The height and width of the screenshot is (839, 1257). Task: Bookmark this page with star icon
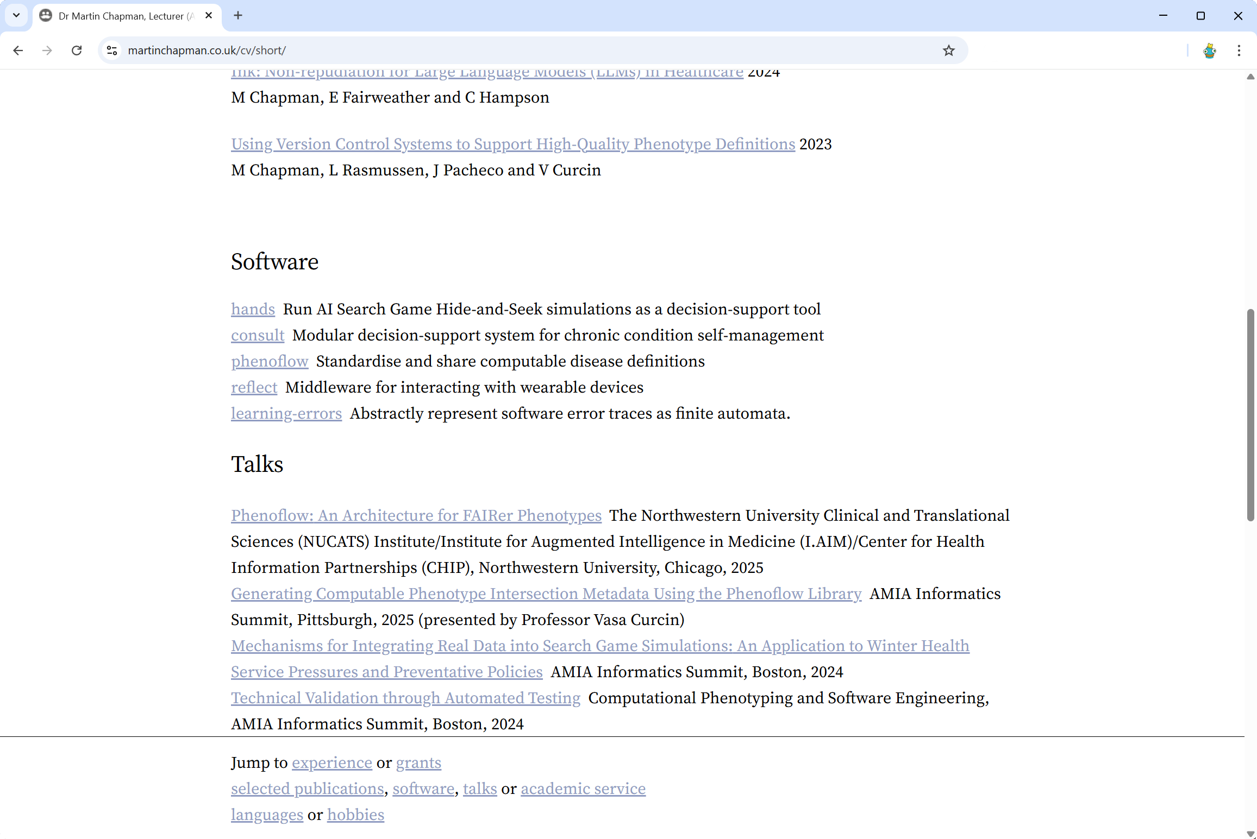tap(948, 51)
